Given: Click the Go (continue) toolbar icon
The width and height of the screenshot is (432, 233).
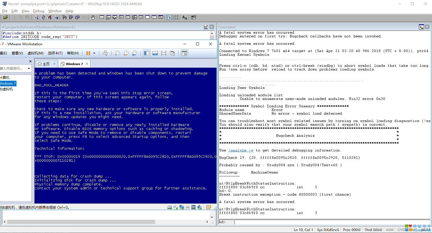Looking at the screenshot, I should click(36, 17).
